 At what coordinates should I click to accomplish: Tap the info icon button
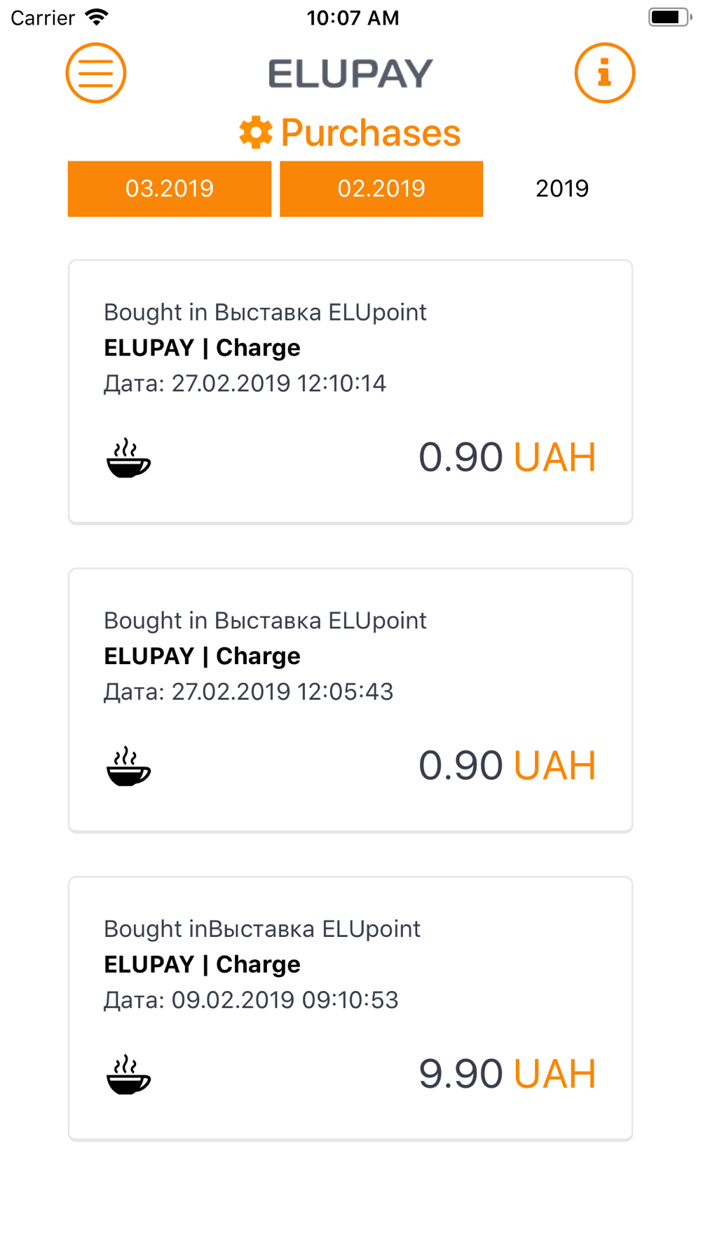(x=604, y=73)
